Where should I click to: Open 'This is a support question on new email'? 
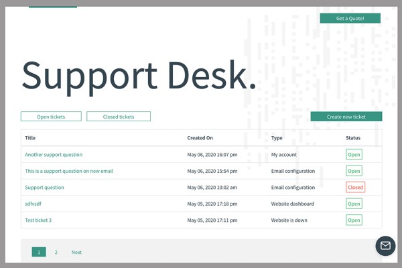click(x=69, y=171)
